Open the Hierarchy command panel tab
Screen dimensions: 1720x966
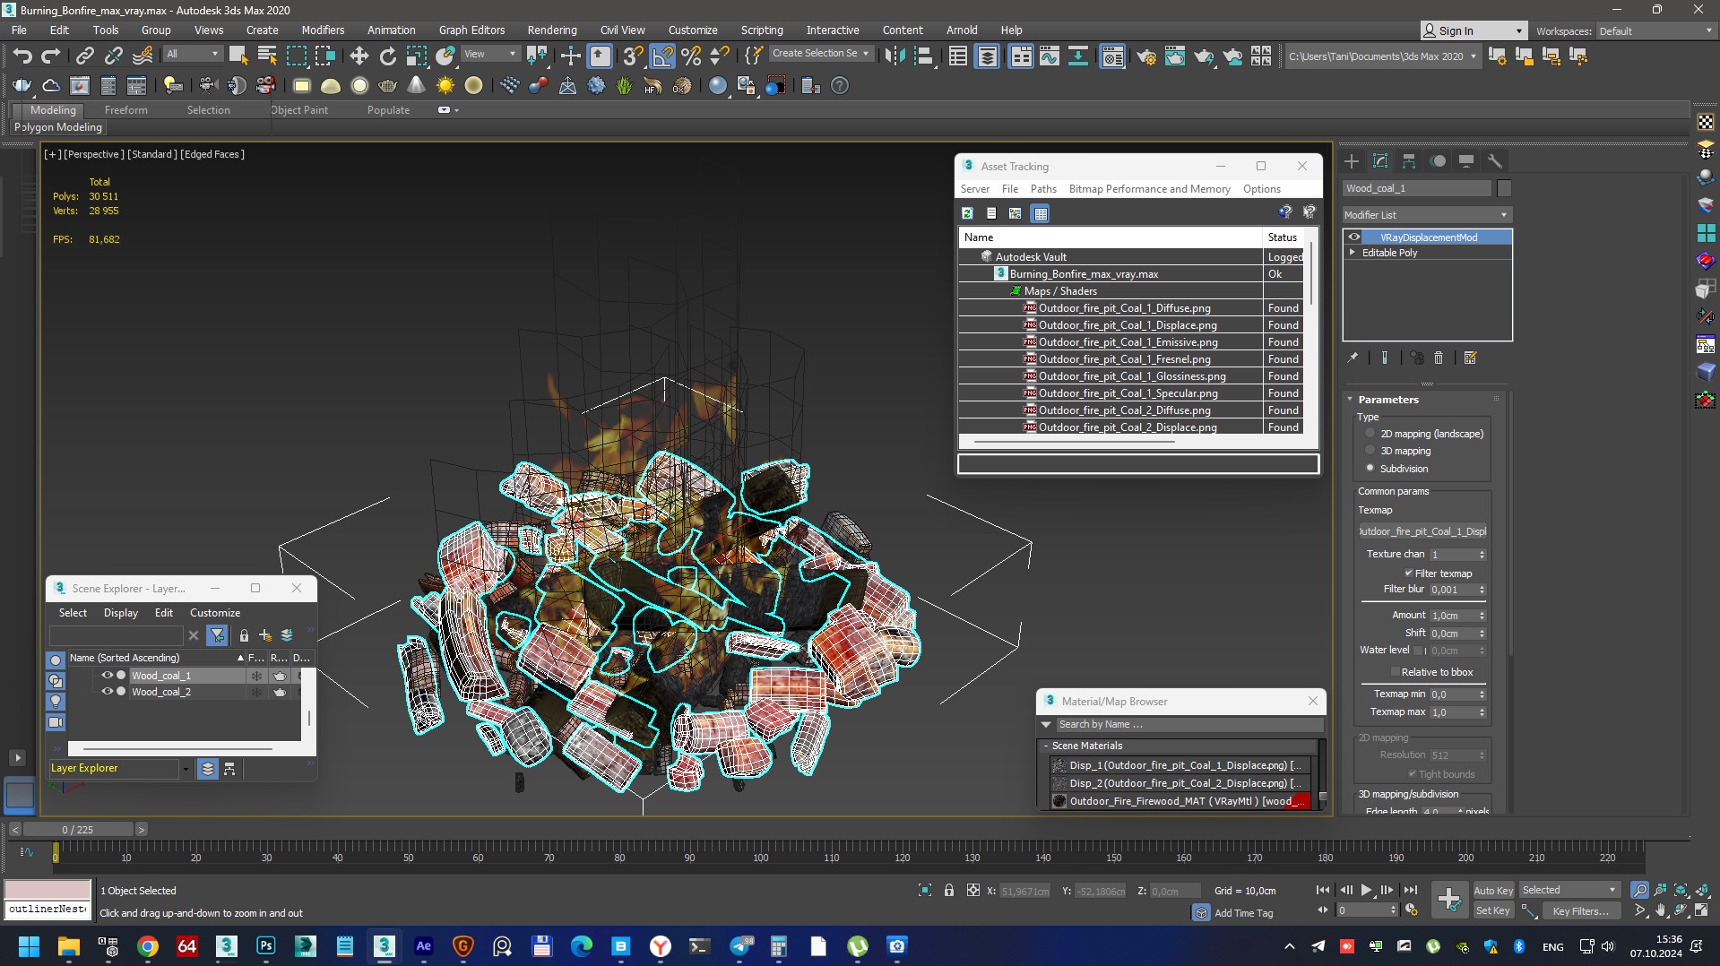1409,161
